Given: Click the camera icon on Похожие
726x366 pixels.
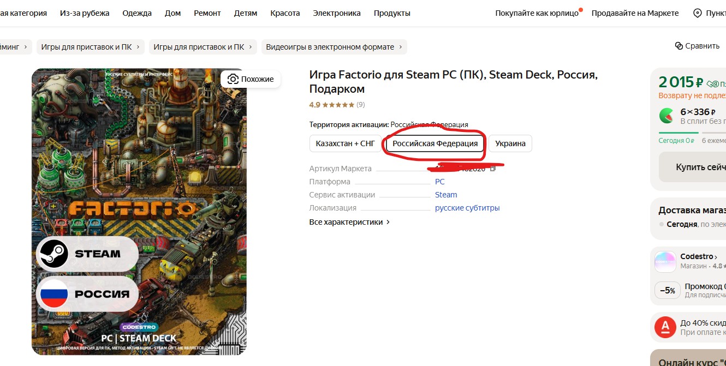Looking at the screenshot, I should point(233,79).
